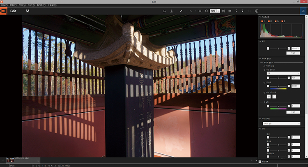The image size is (308, 167).
Task: Select the camera setting white balance radio
Action: [x=264, y=66]
